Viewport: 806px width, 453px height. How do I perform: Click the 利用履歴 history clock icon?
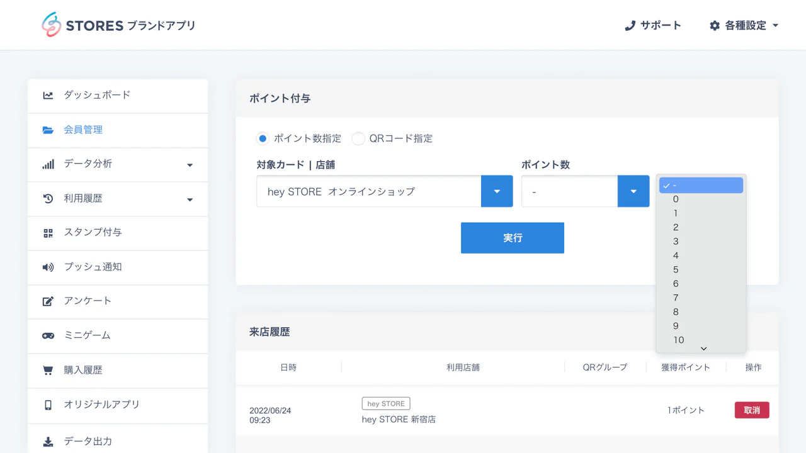(x=48, y=199)
